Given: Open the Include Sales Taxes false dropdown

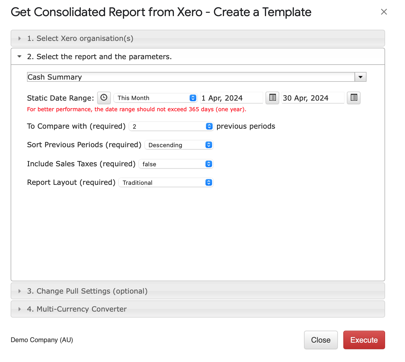Looking at the screenshot, I should click(x=176, y=164).
